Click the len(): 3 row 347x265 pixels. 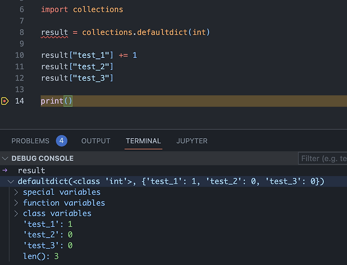tap(41, 256)
